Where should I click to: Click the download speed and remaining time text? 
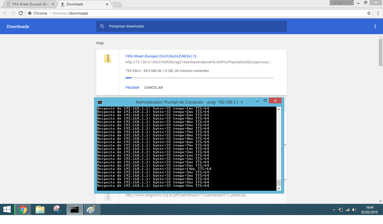(167, 71)
